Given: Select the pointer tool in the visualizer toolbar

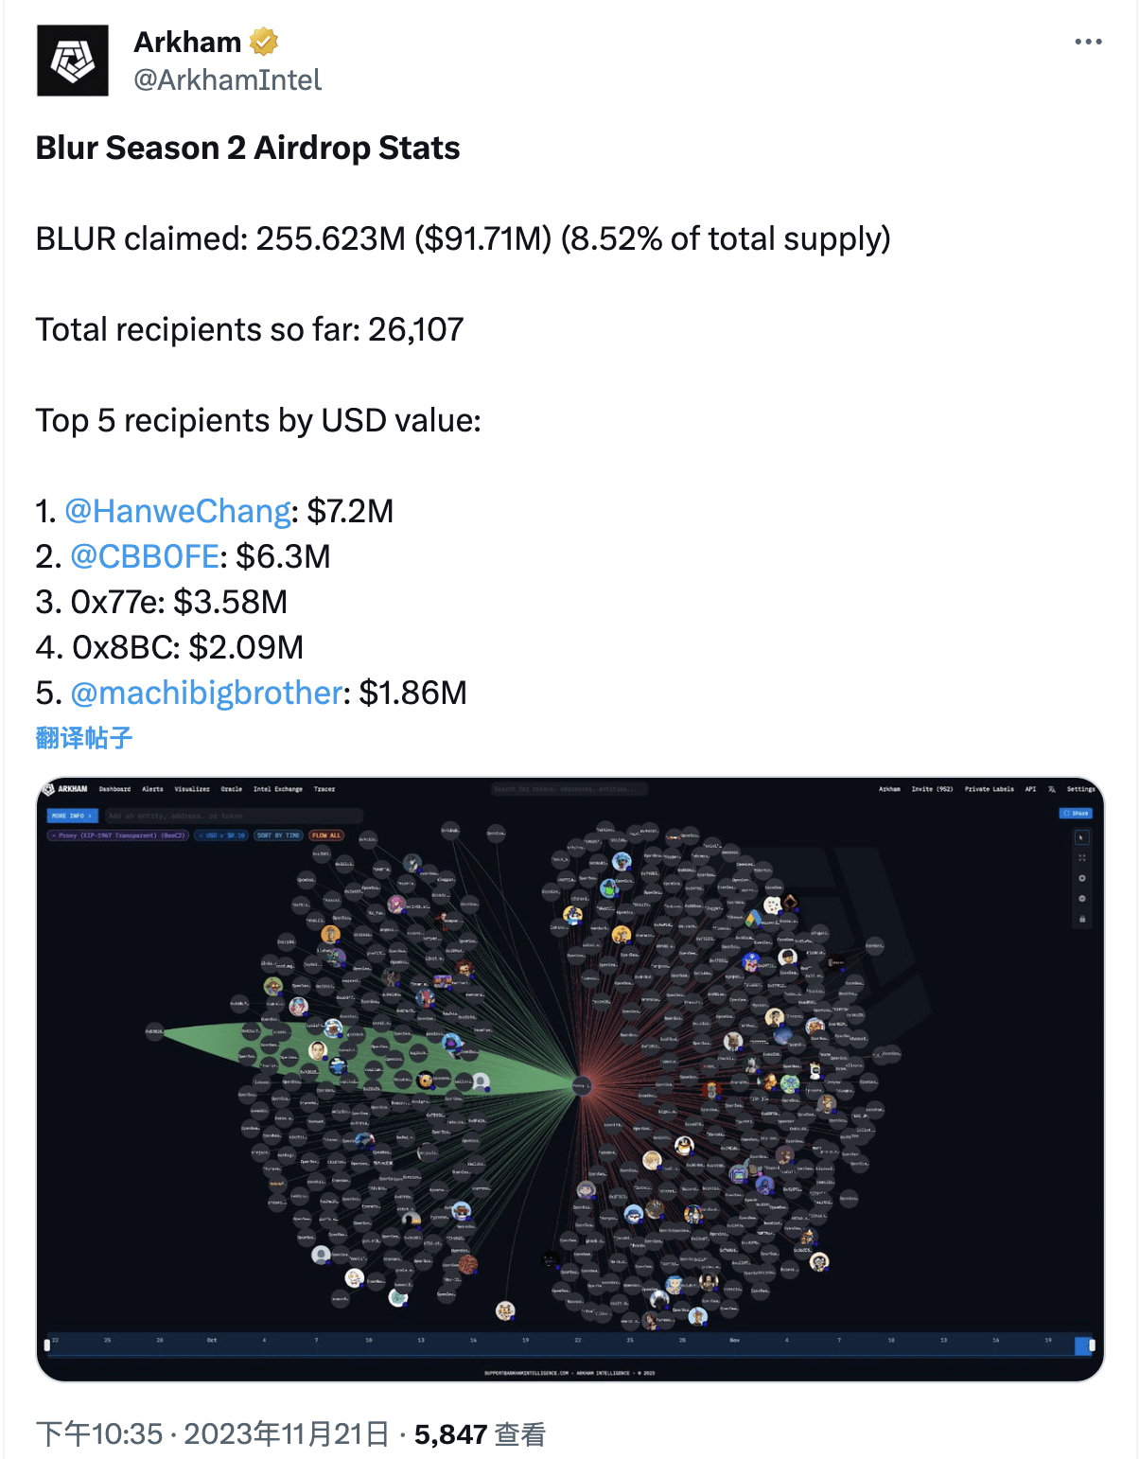Looking at the screenshot, I should click(1081, 837).
